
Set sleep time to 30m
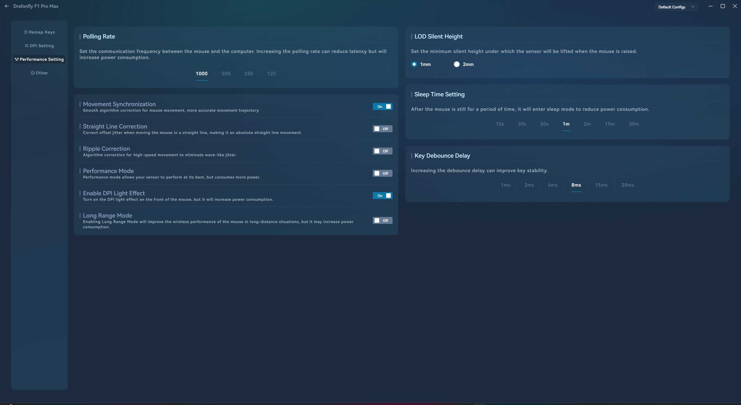[x=634, y=124]
